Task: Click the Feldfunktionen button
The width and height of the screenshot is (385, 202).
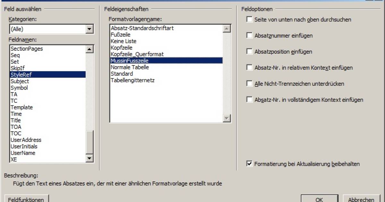Action: coord(25,199)
